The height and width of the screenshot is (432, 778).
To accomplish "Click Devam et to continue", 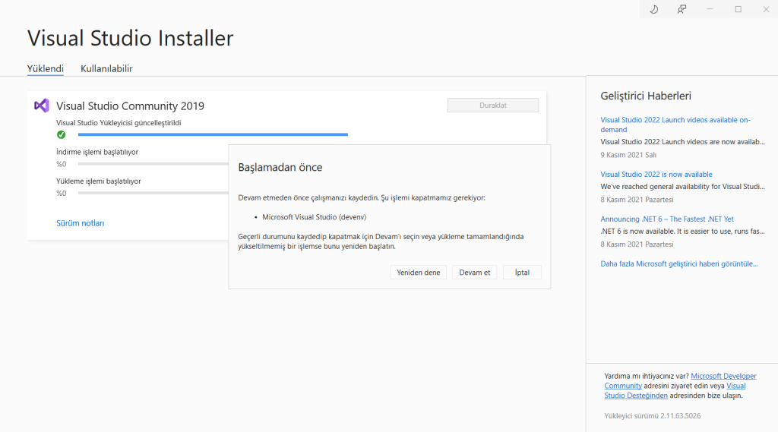I will [475, 273].
